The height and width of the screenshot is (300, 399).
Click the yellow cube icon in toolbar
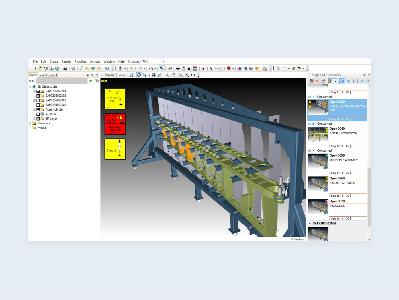click(257, 69)
